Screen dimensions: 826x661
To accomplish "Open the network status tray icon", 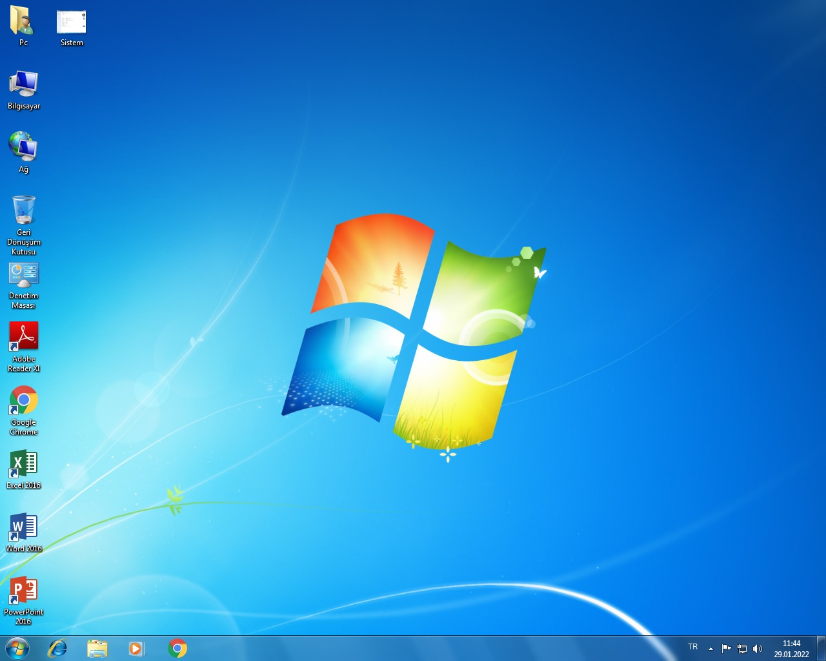I will coord(742,649).
